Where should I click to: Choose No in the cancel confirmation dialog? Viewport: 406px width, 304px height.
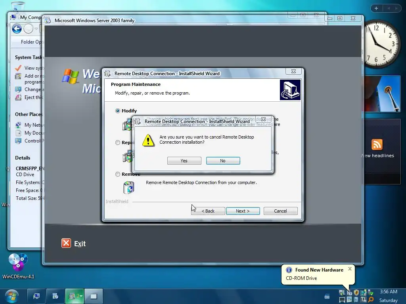tap(223, 161)
